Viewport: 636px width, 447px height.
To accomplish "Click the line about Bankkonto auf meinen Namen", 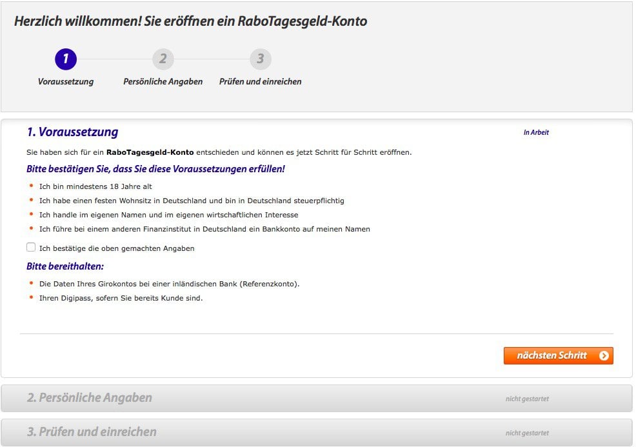I will [204, 229].
